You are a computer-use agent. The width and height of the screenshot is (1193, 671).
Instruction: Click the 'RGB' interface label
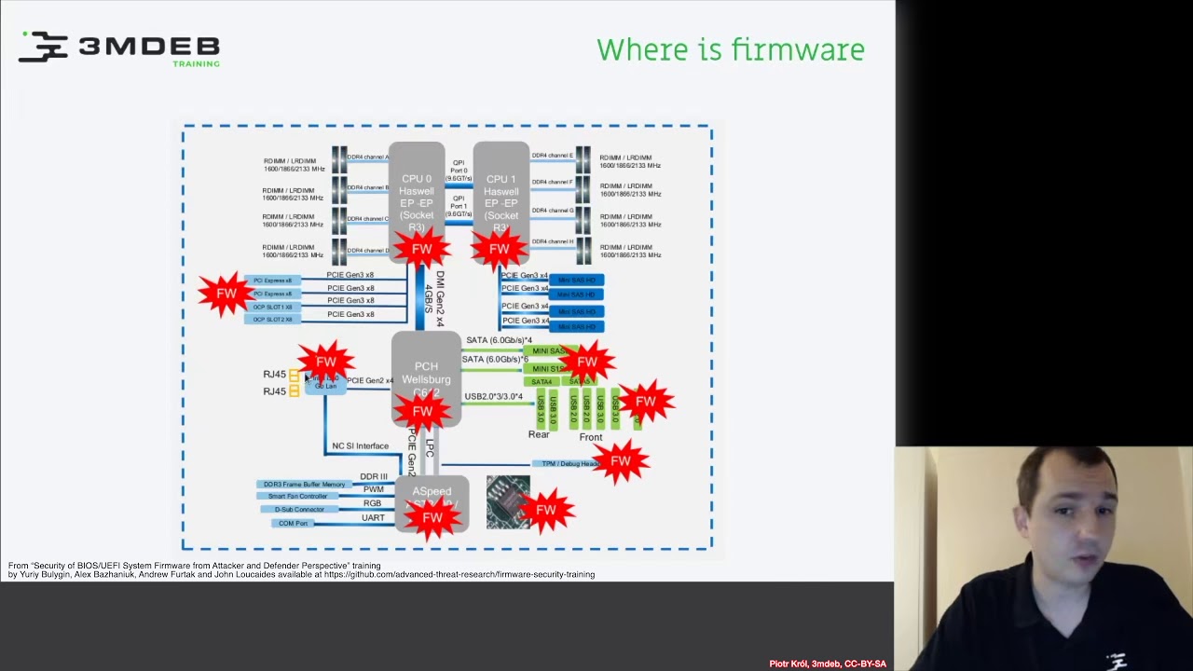tap(372, 504)
